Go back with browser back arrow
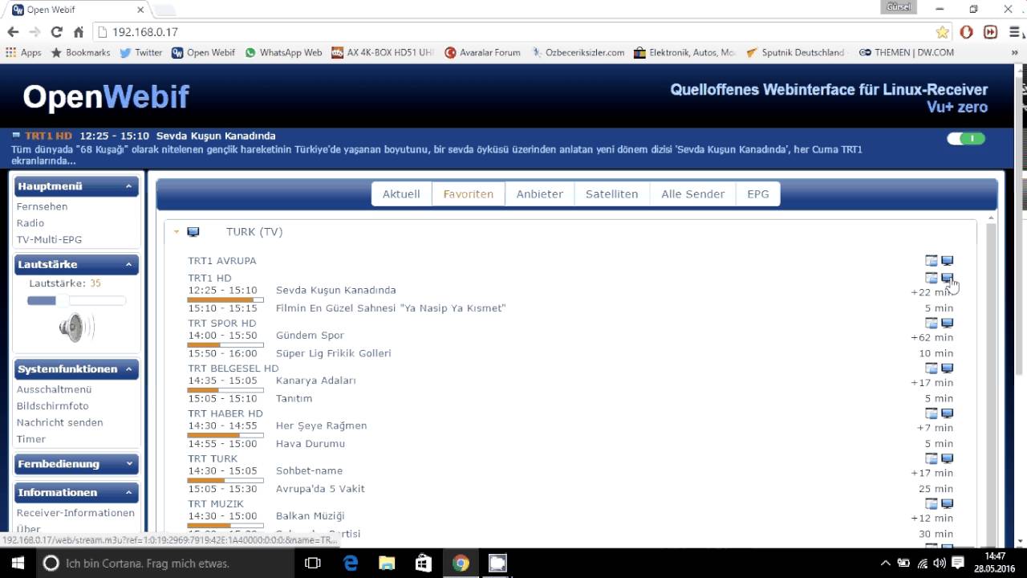Image resolution: width=1027 pixels, height=578 pixels. (x=13, y=32)
